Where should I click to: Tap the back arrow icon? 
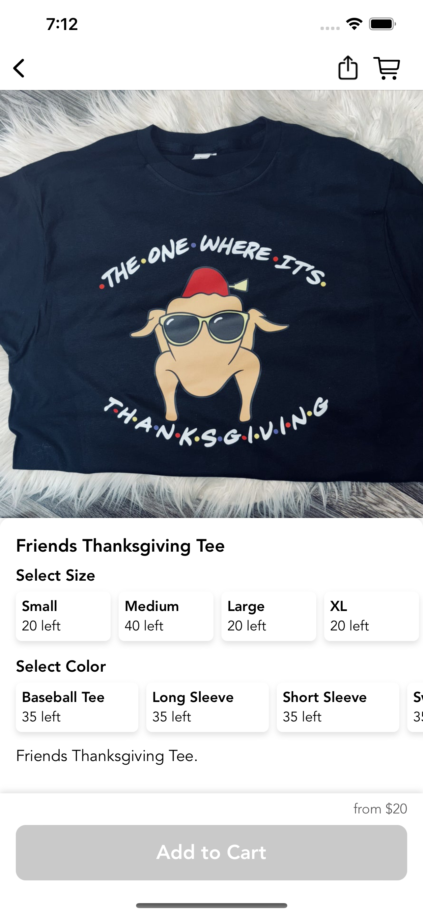19,68
